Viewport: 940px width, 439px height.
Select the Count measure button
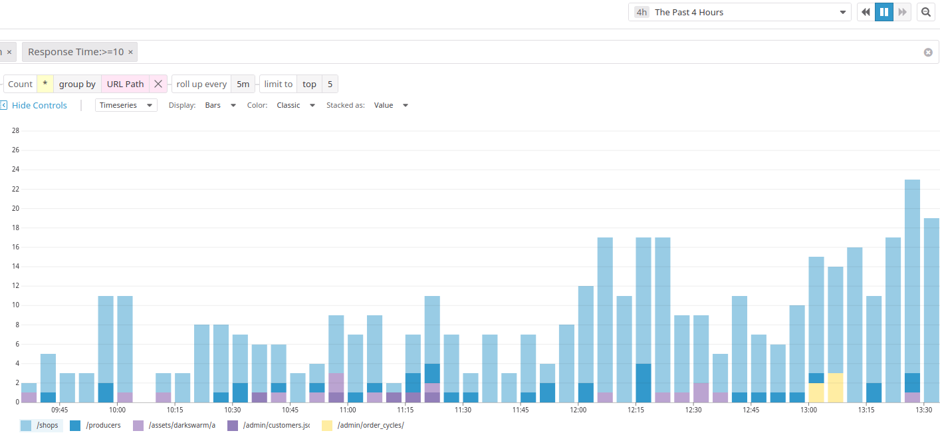point(20,84)
